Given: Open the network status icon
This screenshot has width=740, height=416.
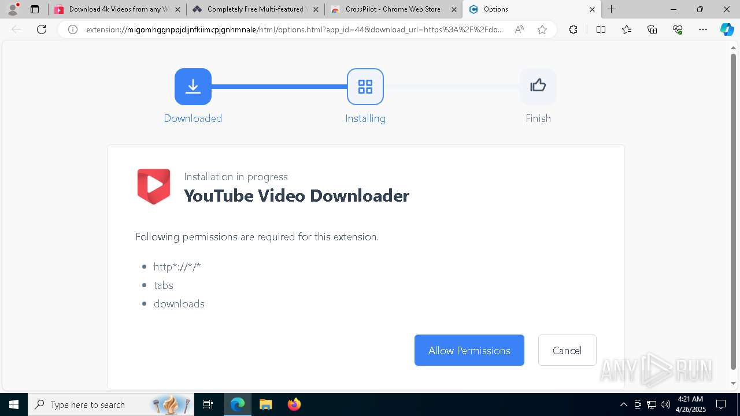Looking at the screenshot, I should (x=652, y=404).
